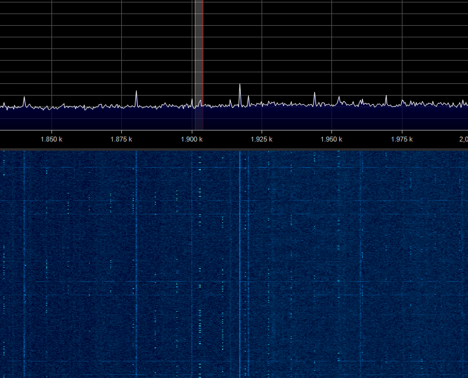Click the spectrum peak near 1.840 k
This screenshot has height=378, width=468.
coord(24,102)
